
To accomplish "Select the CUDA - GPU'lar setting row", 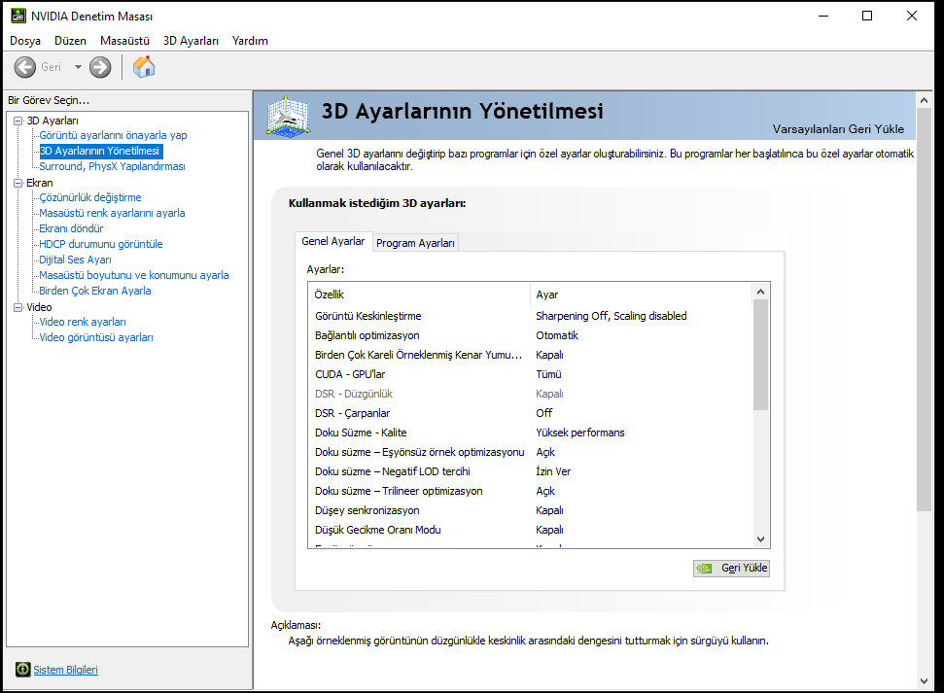I will tap(530, 374).
